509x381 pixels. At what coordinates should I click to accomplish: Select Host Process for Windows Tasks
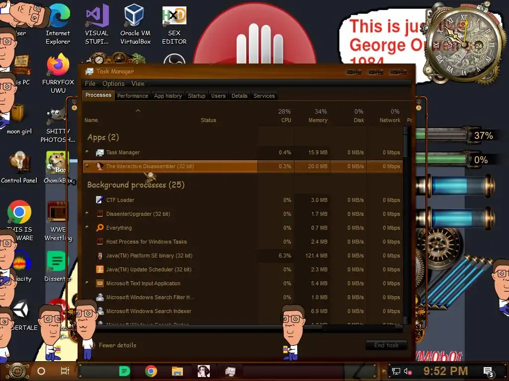point(243,242)
